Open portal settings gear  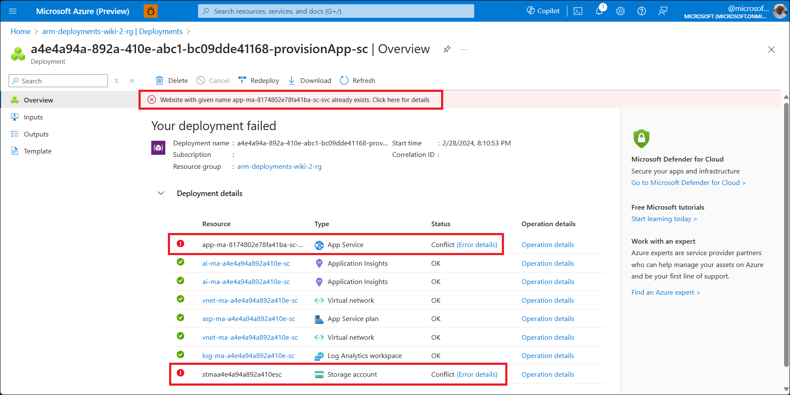tap(620, 11)
